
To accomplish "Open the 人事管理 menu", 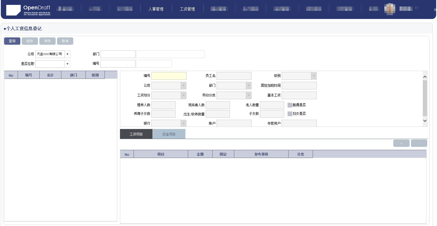I will (x=156, y=9).
